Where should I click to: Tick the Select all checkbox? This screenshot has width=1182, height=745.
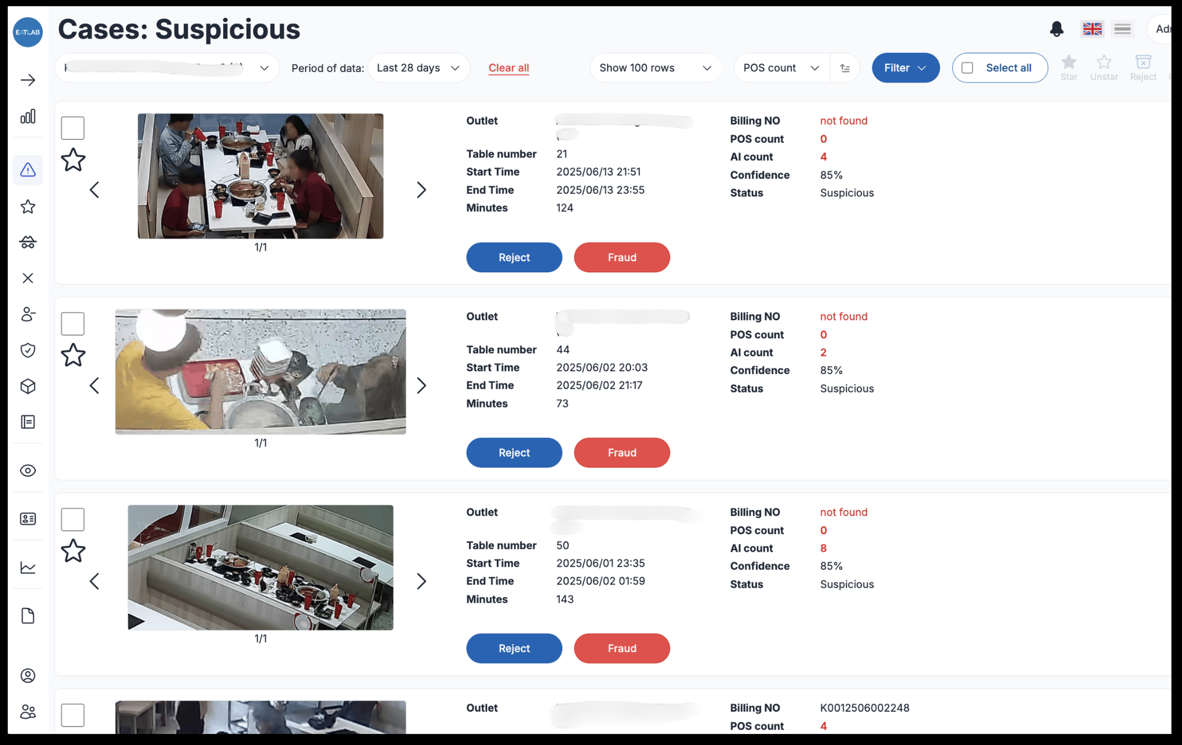(x=967, y=68)
